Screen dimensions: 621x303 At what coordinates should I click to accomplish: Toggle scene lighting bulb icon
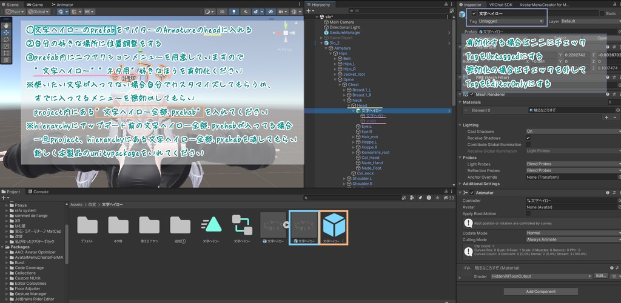[233, 12]
